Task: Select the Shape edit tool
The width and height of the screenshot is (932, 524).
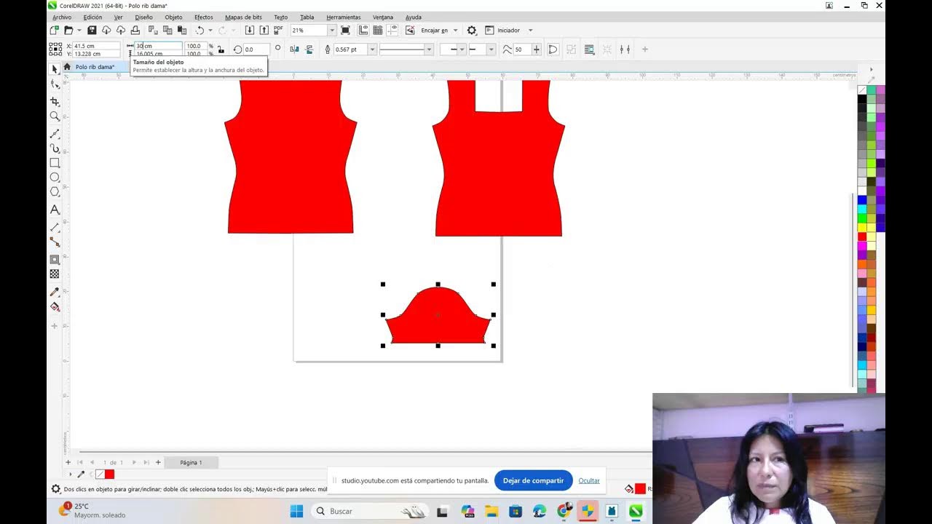Action: (x=55, y=84)
